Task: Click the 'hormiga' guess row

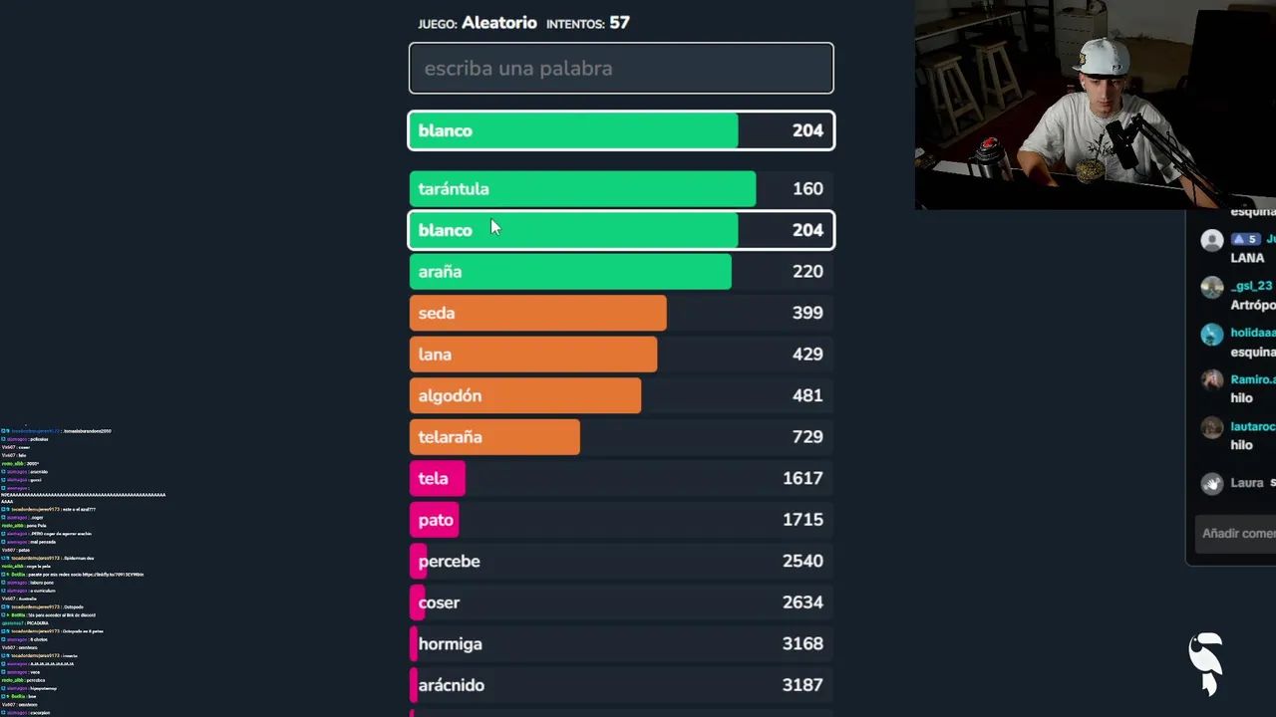Action: [x=621, y=644]
